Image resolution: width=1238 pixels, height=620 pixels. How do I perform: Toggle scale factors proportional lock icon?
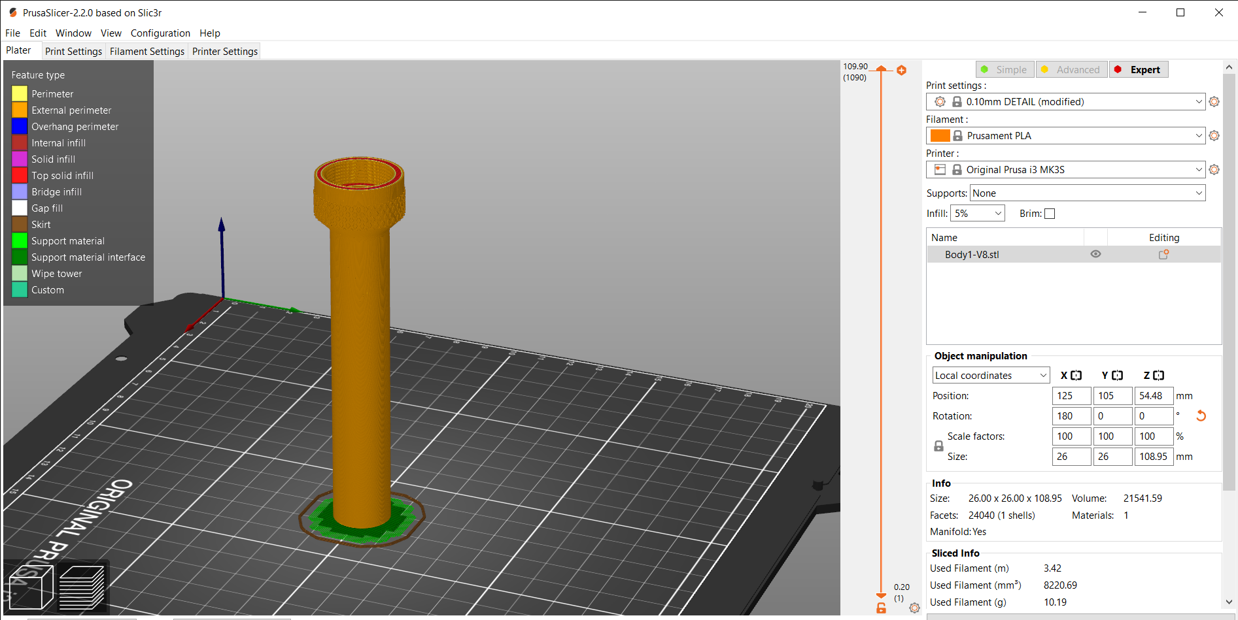point(938,446)
